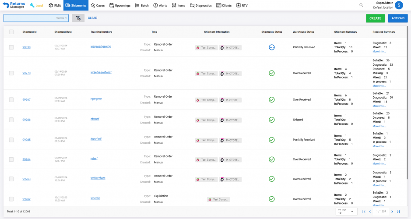Select the checkbox for shipment 99265
Image resolution: width=411 pixels, height=219 pixels.
[x=11, y=140]
